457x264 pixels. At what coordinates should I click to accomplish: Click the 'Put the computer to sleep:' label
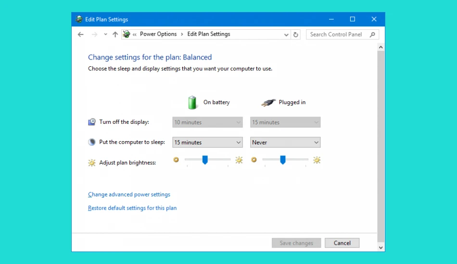pyautogui.click(x=132, y=142)
